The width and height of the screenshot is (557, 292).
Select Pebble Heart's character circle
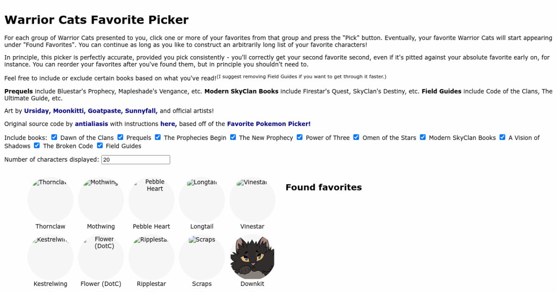[x=151, y=200]
